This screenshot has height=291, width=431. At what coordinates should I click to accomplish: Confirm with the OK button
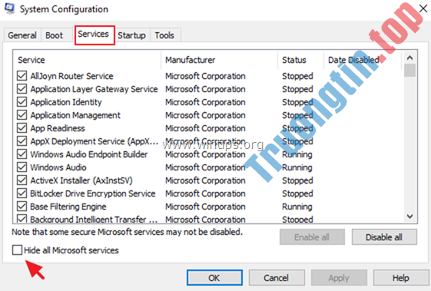point(214,278)
